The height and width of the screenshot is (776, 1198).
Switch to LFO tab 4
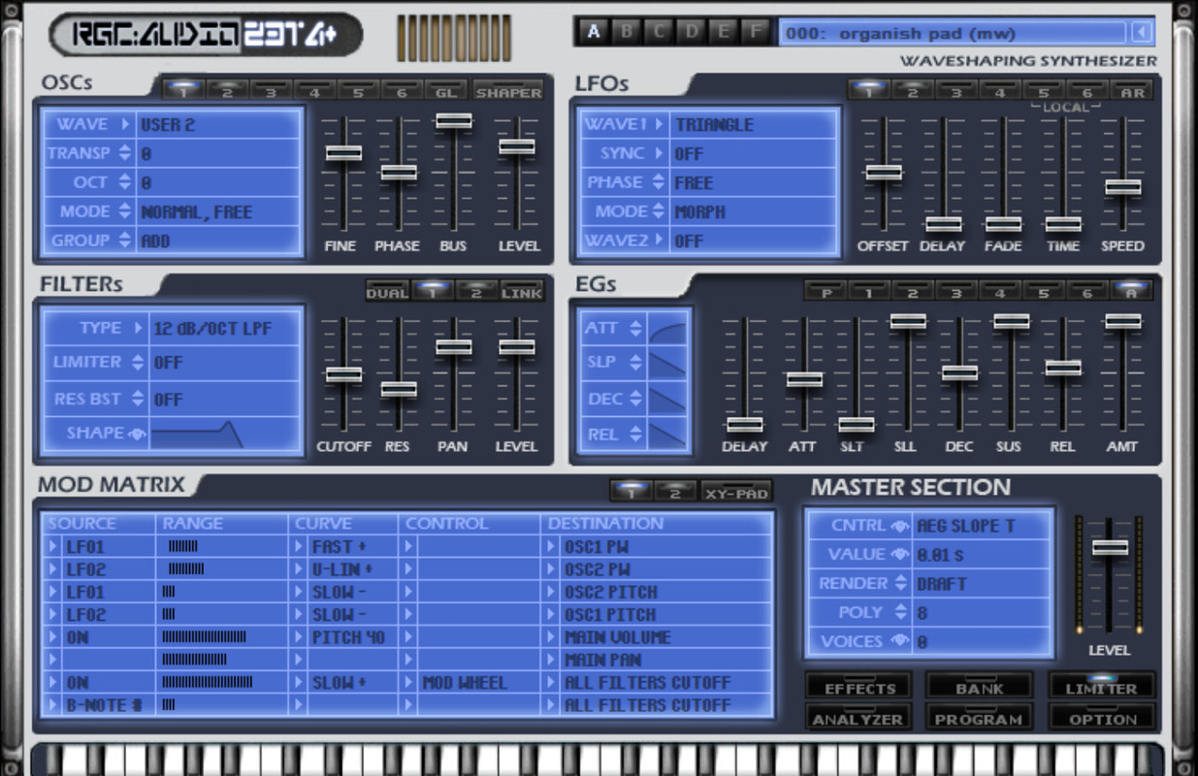pyautogui.click(x=1000, y=91)
